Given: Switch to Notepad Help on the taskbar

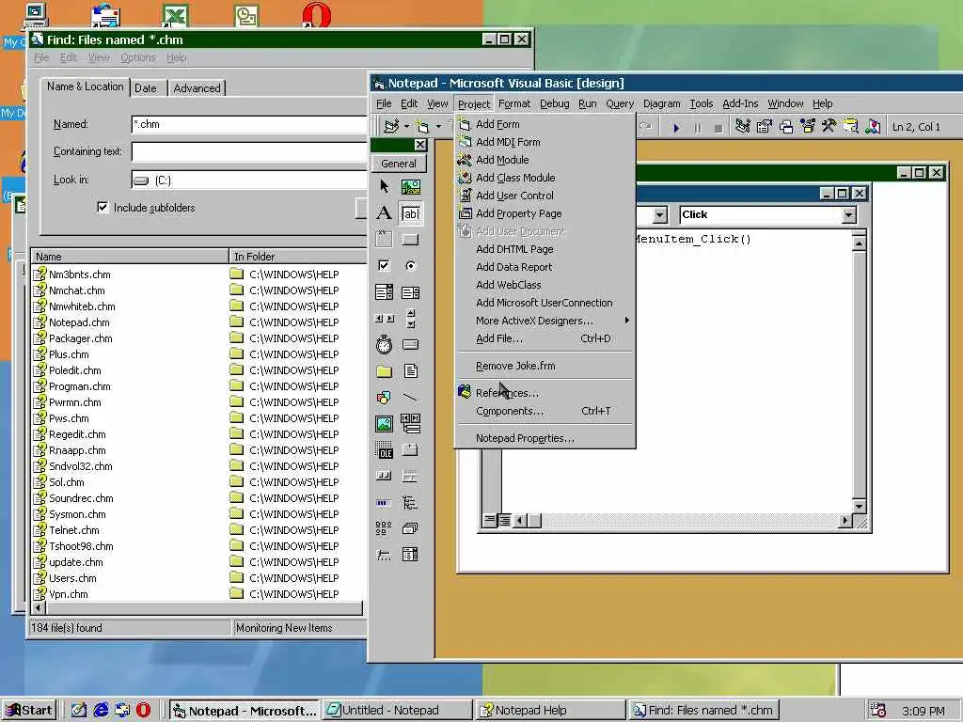Looking at the screenshot, I should [x=550, y=711].
